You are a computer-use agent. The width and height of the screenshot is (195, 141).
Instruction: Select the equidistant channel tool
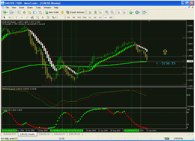tap(32, 17)
